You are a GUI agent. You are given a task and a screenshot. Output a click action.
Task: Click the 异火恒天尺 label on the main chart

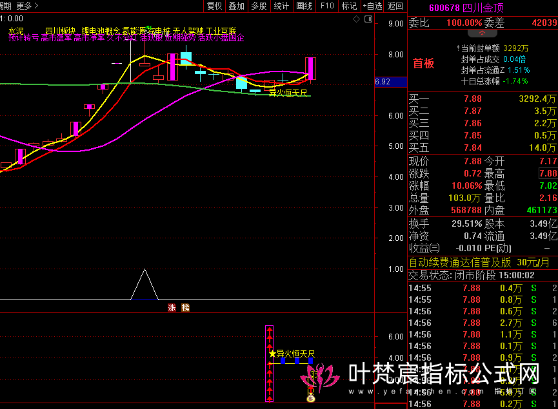pos(288,93)
